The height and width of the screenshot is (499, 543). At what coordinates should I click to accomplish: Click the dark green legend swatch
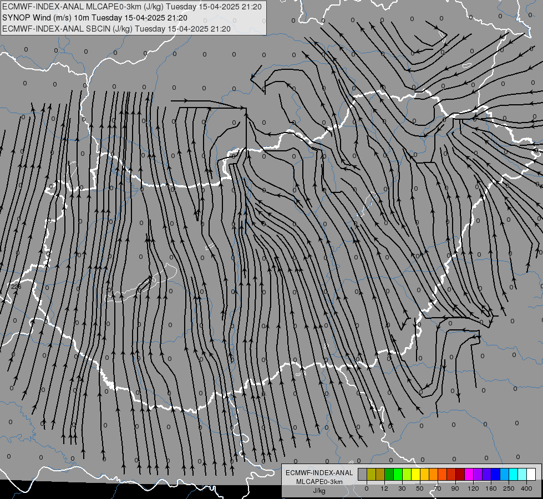tap(389, 475)
